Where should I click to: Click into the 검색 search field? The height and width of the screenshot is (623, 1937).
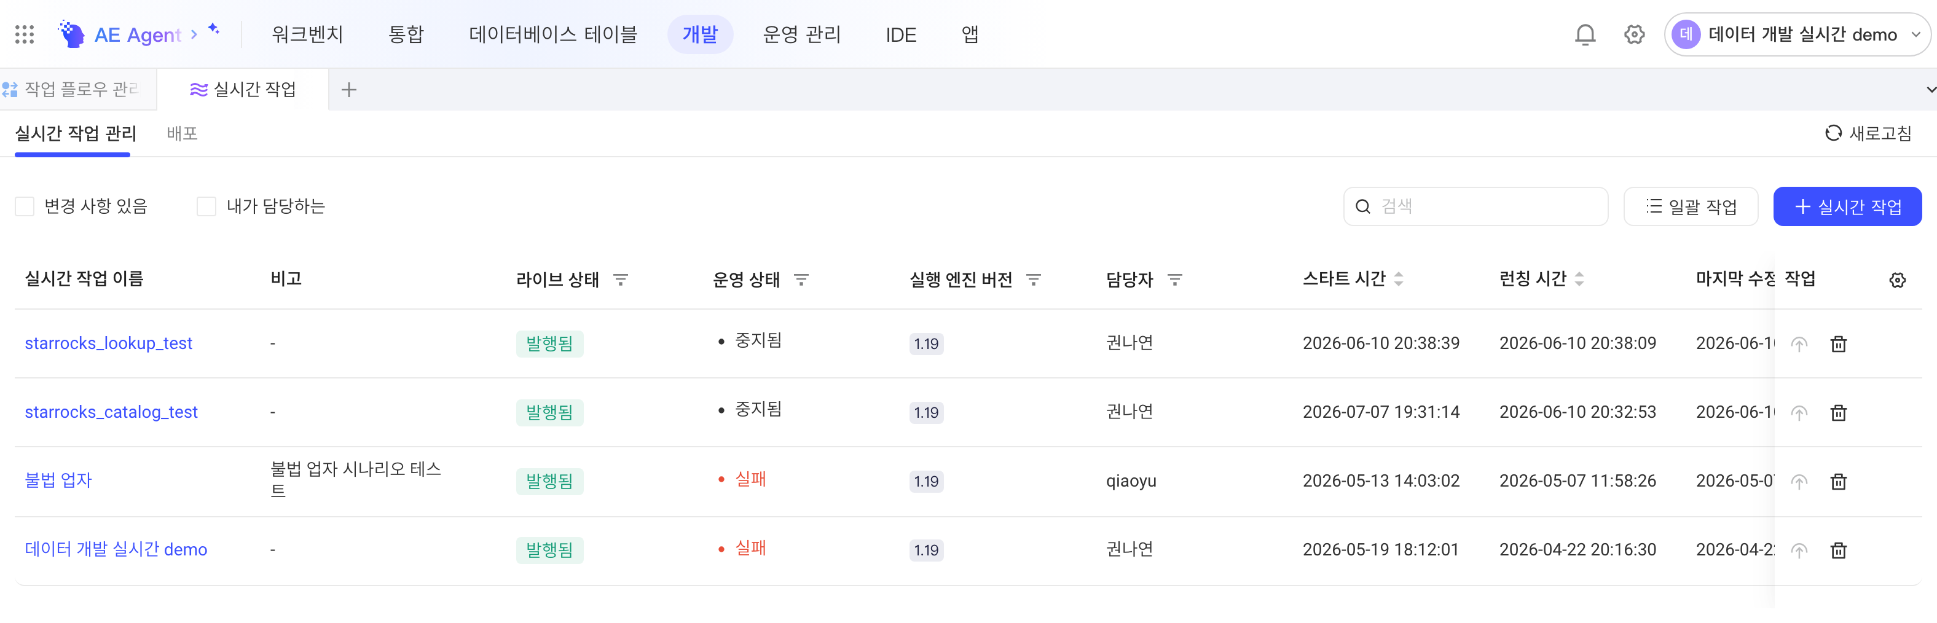(1475, 206)
